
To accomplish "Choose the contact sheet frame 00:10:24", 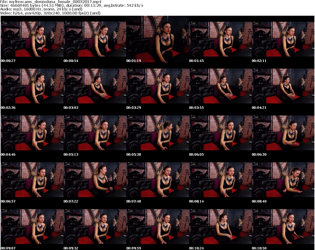I will click(220, 227).
